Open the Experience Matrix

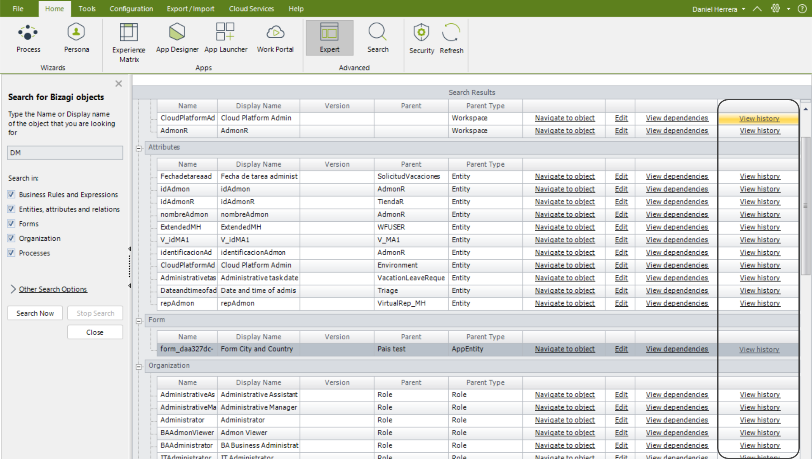click(x=129, y=43)
